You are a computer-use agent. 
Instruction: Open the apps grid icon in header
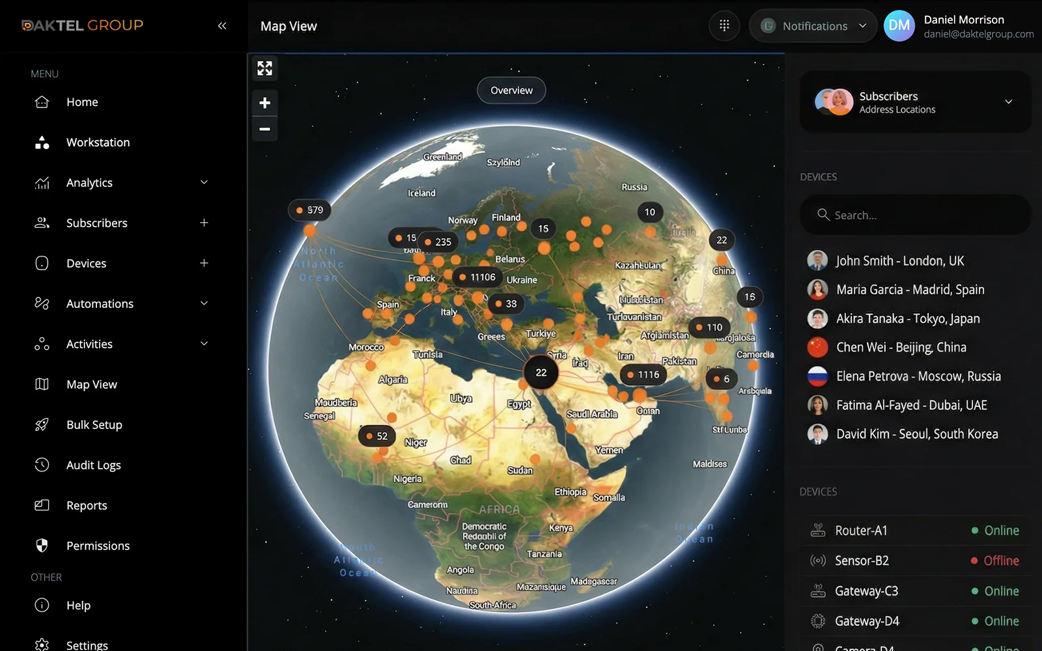724,26
